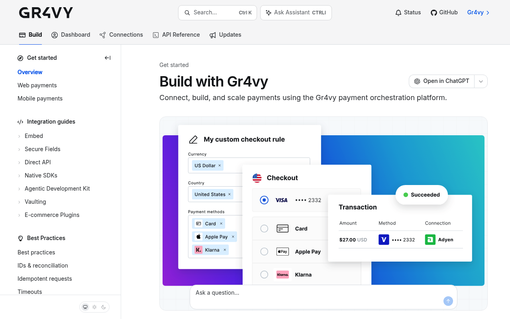510x319 pixels.
Task: Go to Web payments page
Action: point(37,85)
